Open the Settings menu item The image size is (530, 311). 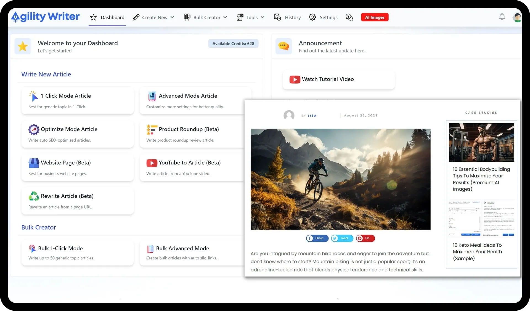[x=328, y=17]
